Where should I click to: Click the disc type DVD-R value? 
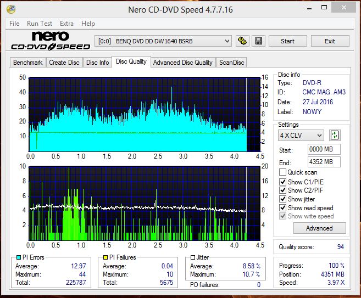[x=312, y=83]
